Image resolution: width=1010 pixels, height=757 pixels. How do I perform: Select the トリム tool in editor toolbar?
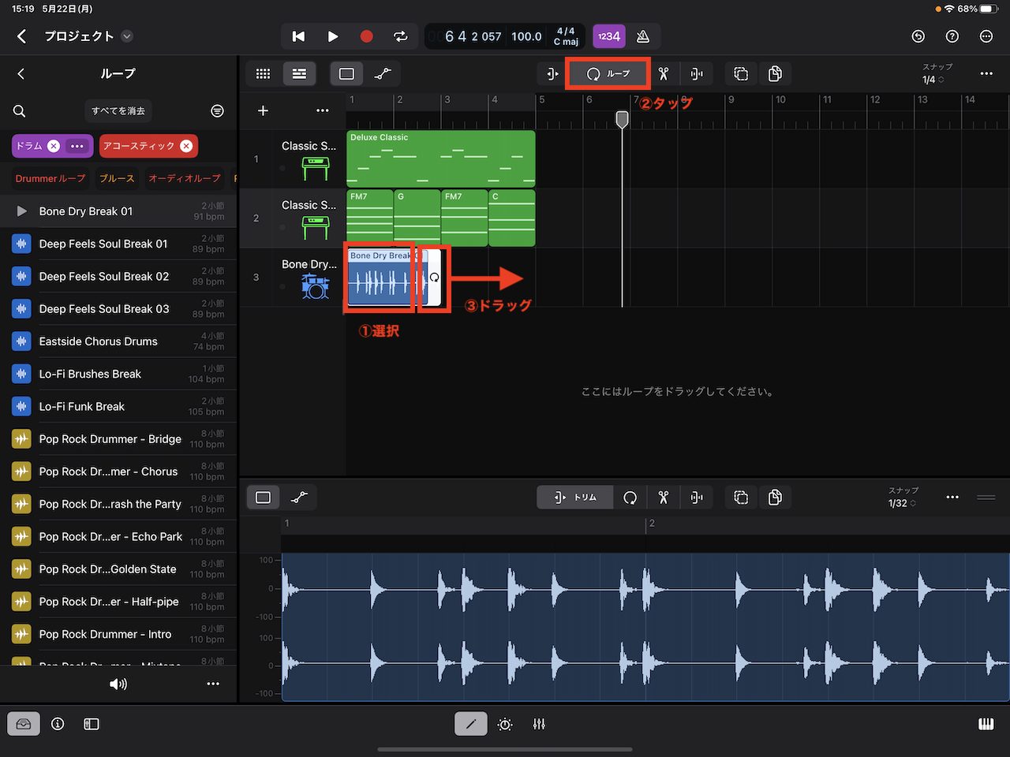[575, 497]
